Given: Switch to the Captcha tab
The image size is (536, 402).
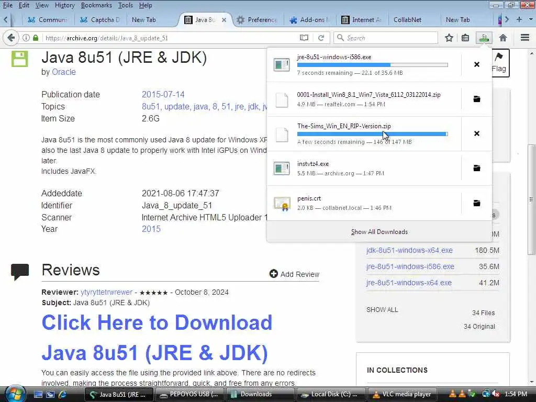Looking at the screenshot, I should click(100, 20).
